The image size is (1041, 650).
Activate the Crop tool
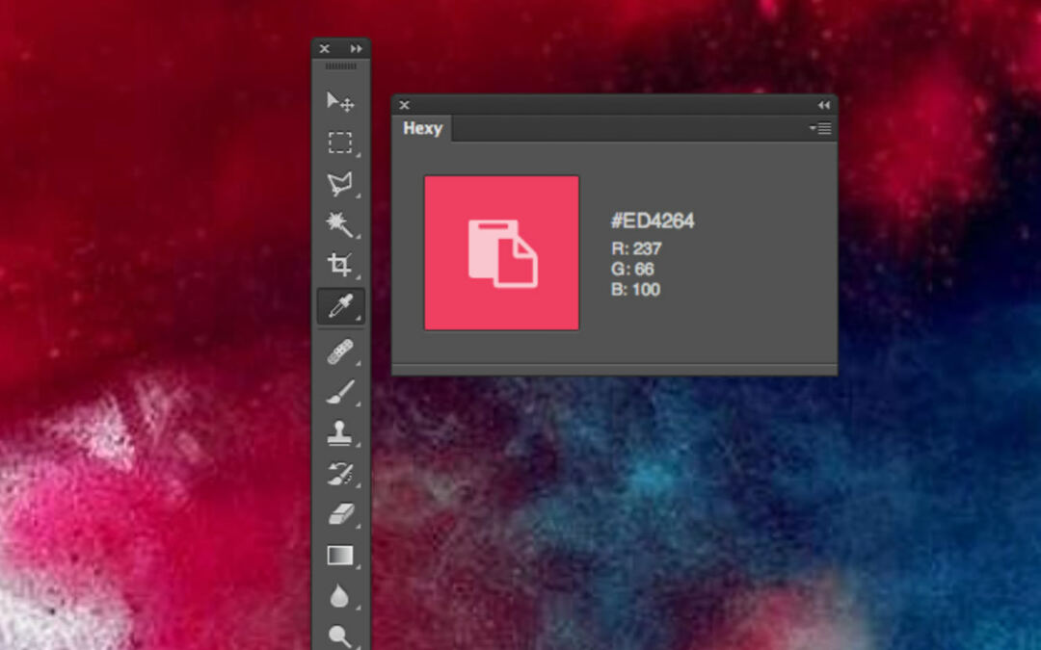340,265
